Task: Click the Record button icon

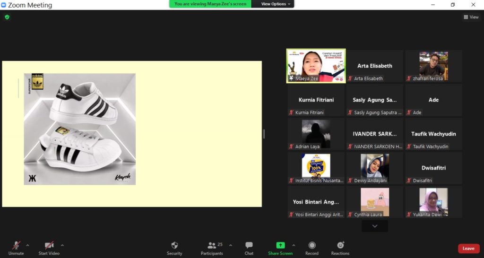Action: [312, 245]
